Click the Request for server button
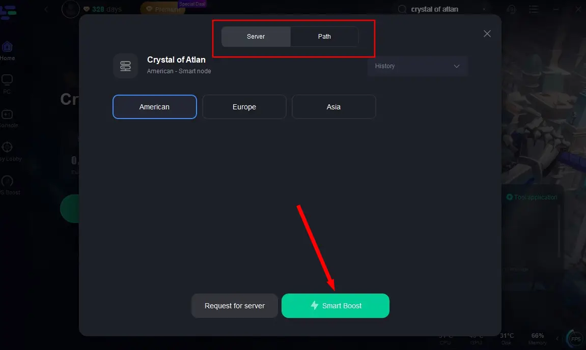The width and height of the screenshot is (586, 350). pyautogui.click(x=235, y=306)
